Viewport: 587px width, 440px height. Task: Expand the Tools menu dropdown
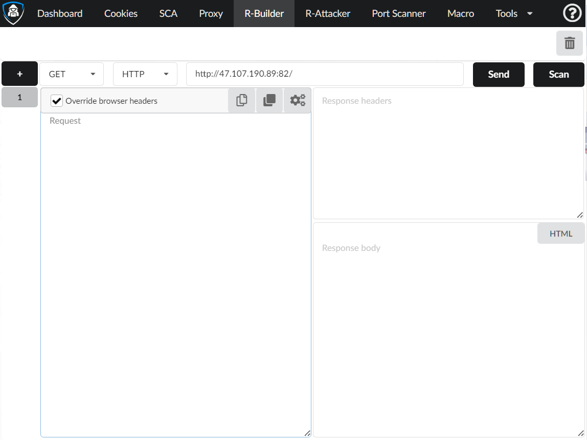click(x=514, y=14)
